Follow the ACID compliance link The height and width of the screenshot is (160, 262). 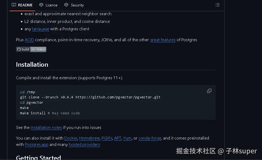pyautogui.click(x=29, y=40)
